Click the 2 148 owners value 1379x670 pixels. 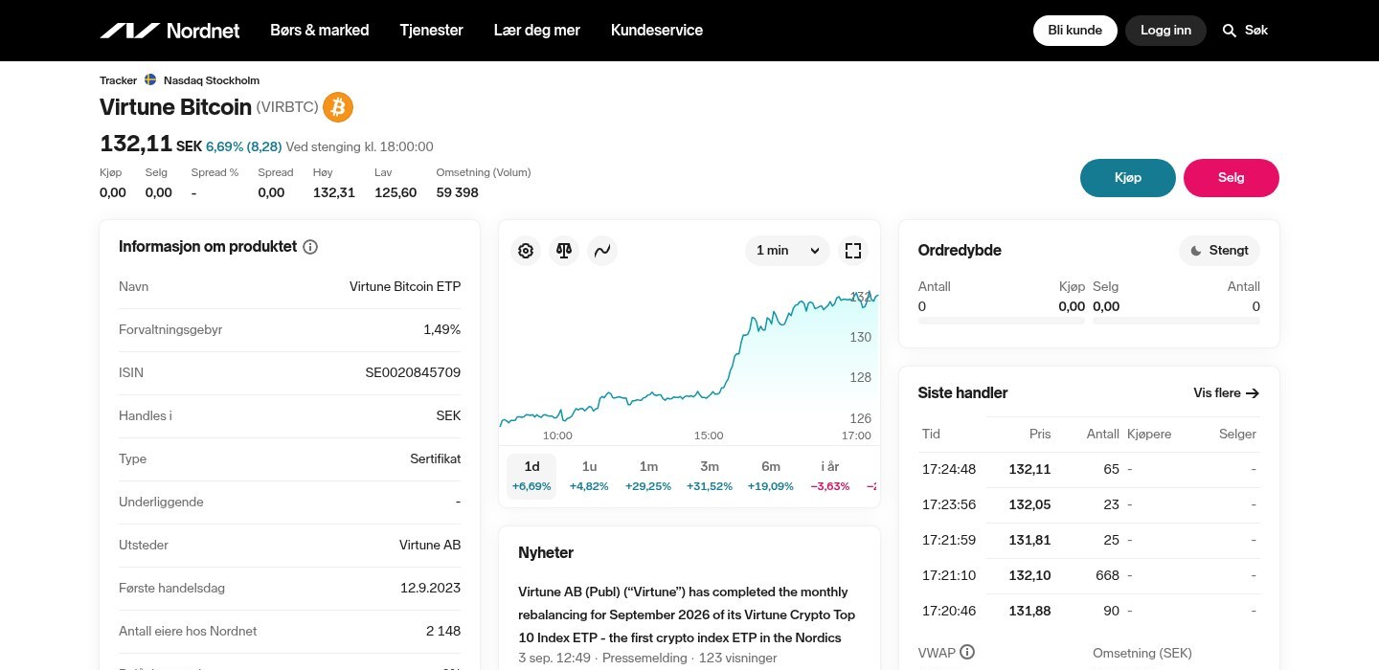click(443, 631)
